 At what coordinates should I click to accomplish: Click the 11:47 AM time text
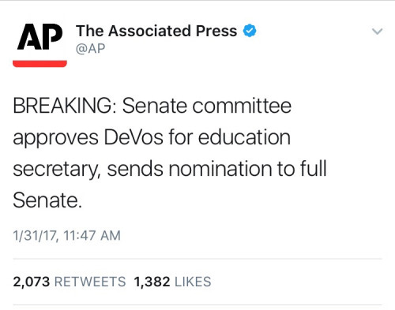[92, 235]
